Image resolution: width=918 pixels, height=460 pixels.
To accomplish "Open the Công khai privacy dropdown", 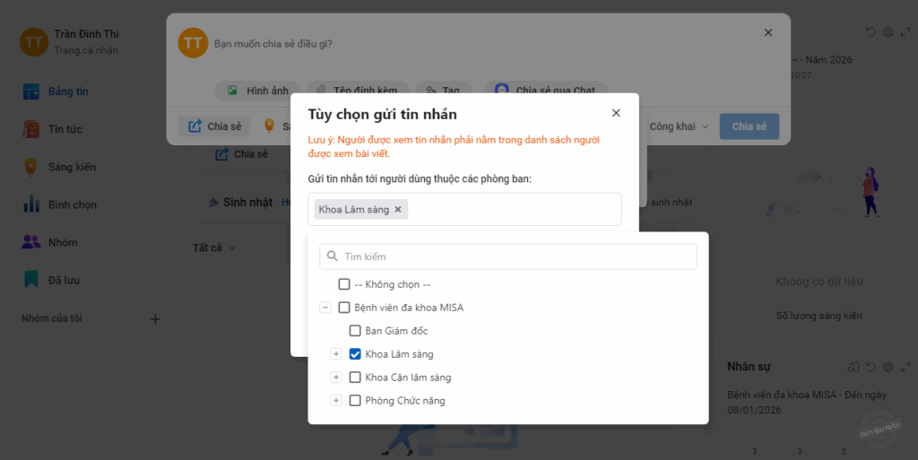I will click(679, 126).
